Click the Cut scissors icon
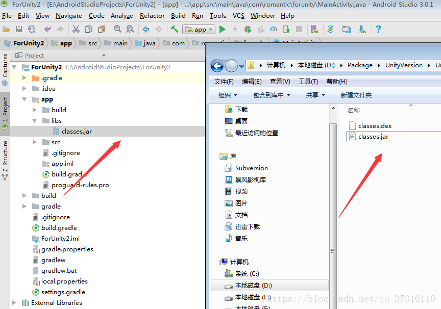Viewport: 441px width, 309px height. (x=76, y=29)
